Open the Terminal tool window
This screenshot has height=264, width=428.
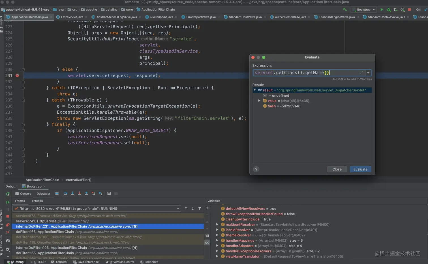click(59, 262)
